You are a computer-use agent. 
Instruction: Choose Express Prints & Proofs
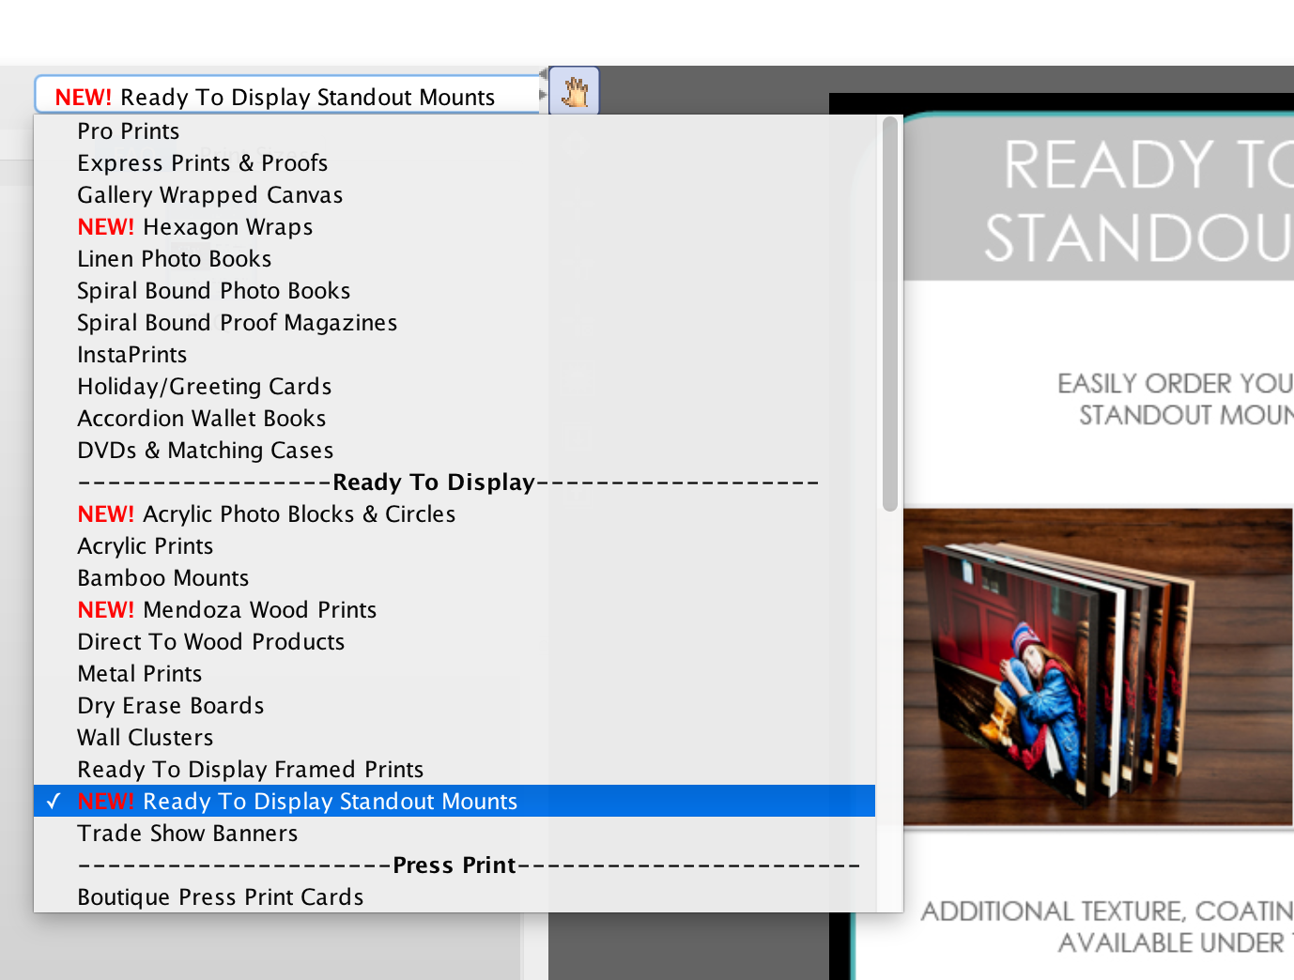pos(454,163)
